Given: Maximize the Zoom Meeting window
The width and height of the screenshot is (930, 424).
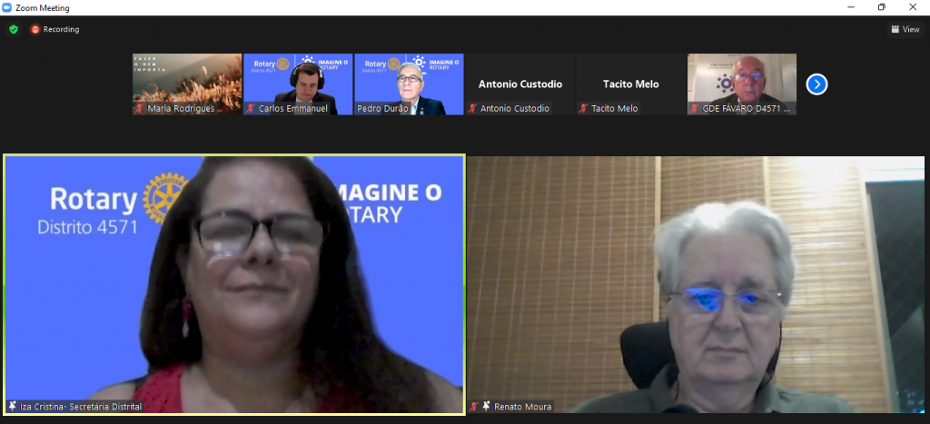Looking at the screenshot, I should coord(881,7).
